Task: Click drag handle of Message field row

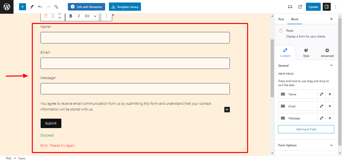Action: coord(283,118)
